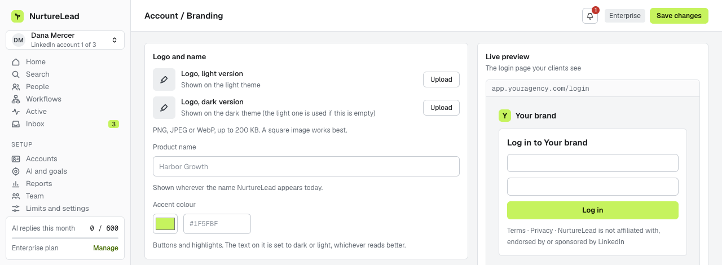Click the second login field in preview
The height and width of the screenshot is (265, 722).
pos(593,187)
